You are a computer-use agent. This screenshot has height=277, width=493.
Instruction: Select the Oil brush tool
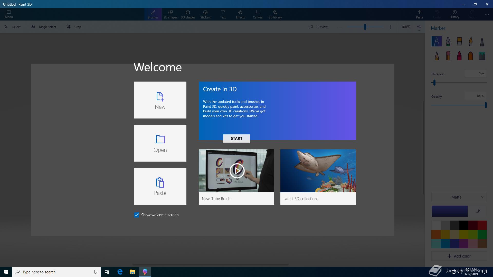[459, 41]
